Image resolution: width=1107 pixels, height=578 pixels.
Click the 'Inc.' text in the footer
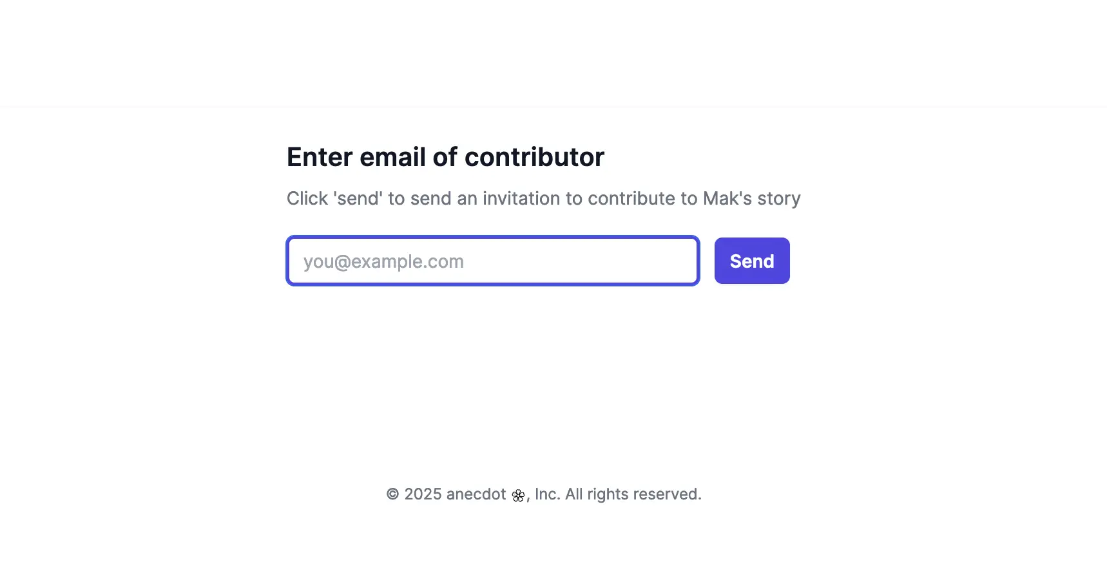[547, 494]
